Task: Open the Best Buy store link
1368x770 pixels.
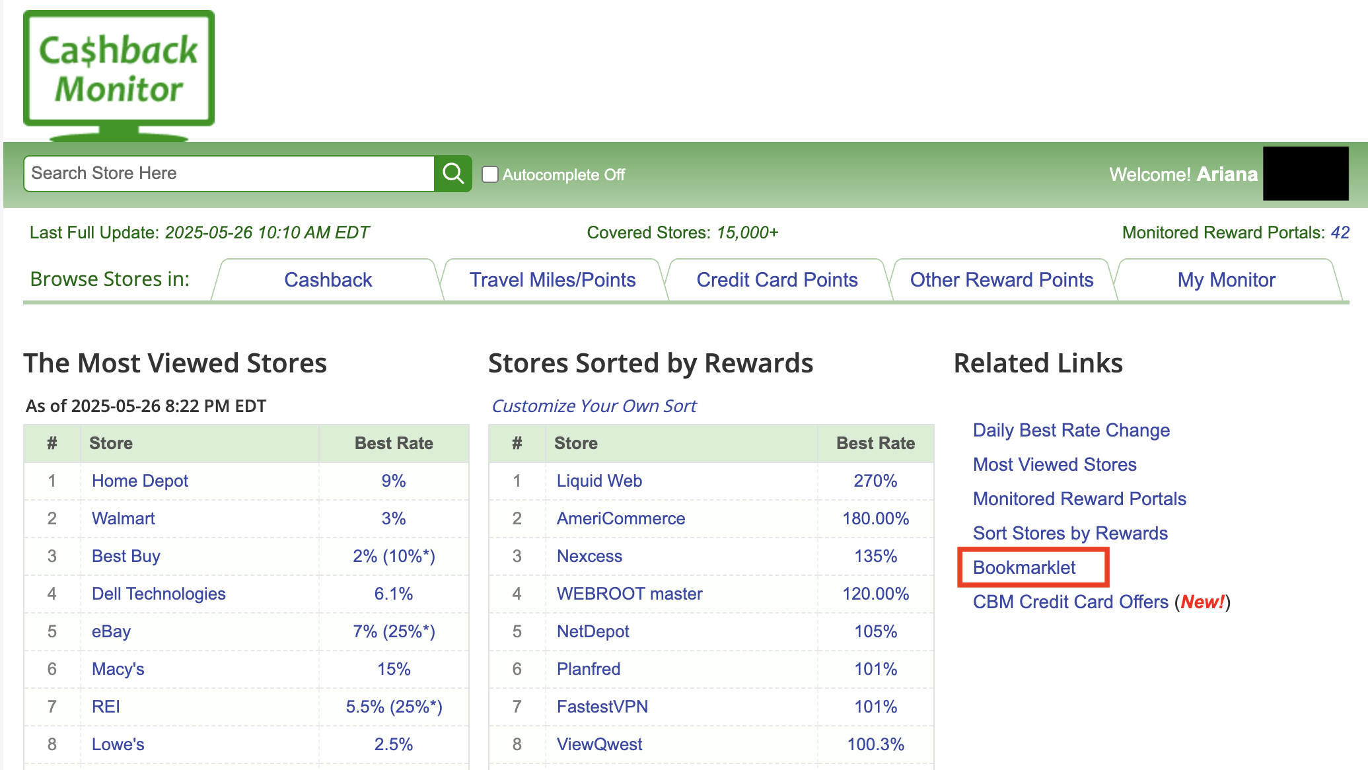Action: pos(126,557)
